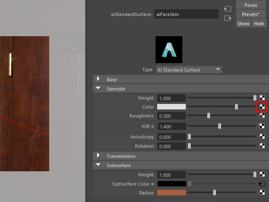Click the Specular Color white swatch
The width and height of the screenshot is (269, 202).
pos(171,107)
